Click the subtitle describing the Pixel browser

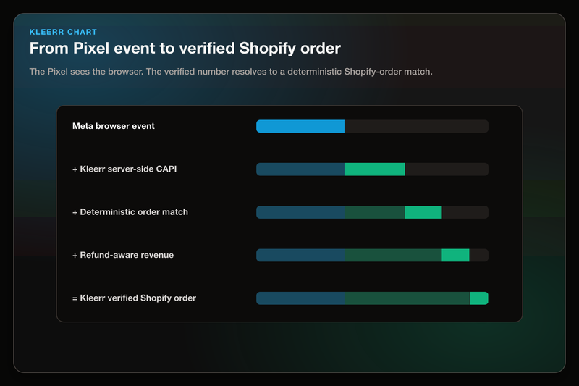[x=231, y=71]
